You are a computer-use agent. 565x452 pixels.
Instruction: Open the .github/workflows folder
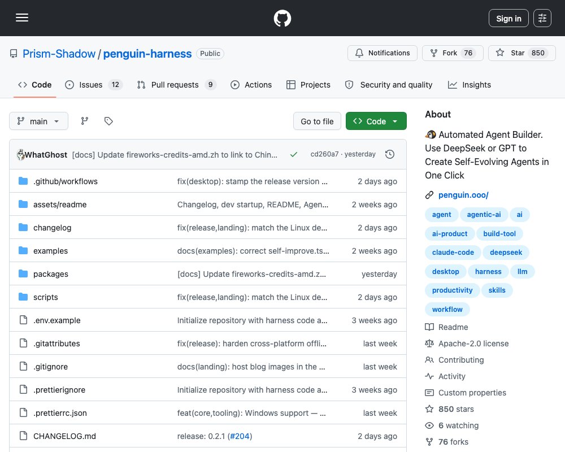coord(66,181)
